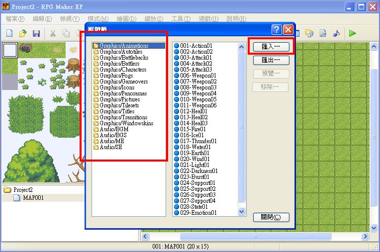
Task: Start playtest with the green play icon
Action: (x=352, y=33)
